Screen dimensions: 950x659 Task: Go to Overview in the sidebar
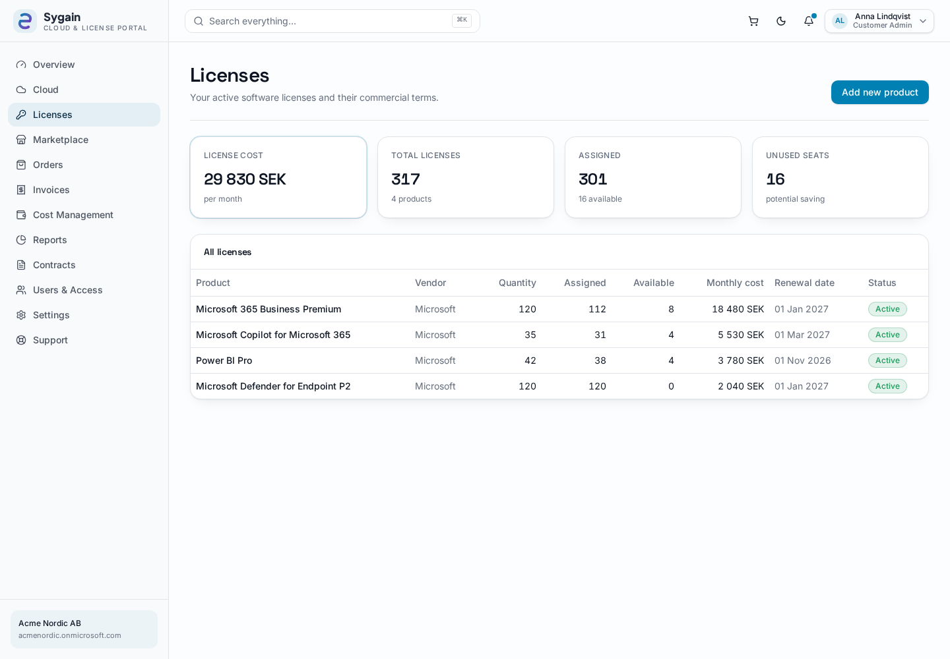click(x=84, y=65)
